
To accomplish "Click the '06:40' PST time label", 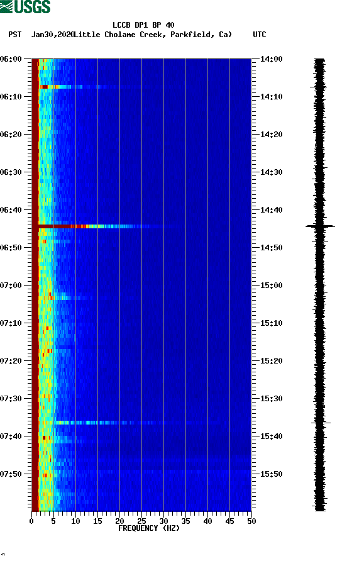I will pyautogui.click(x=11, y=210).
